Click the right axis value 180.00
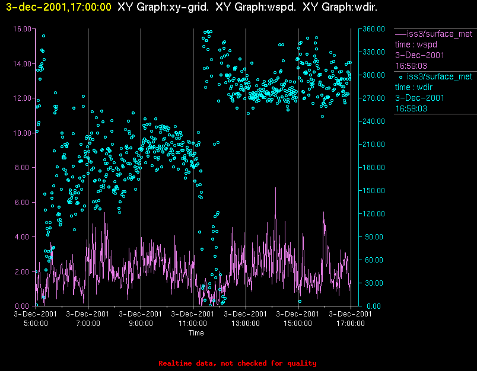This screenshot has height=371, width=477. 374,167
